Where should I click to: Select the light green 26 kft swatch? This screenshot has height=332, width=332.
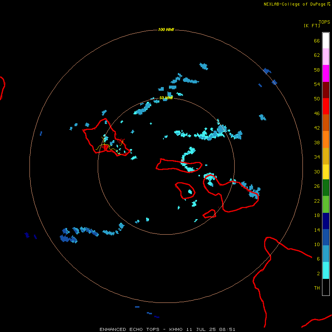[x=326, y=204]
